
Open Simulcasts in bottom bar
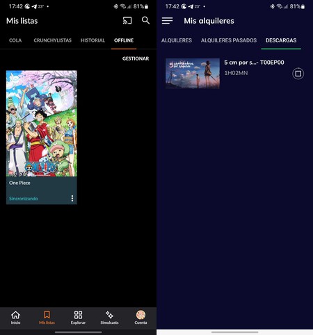tap(109, 318)
